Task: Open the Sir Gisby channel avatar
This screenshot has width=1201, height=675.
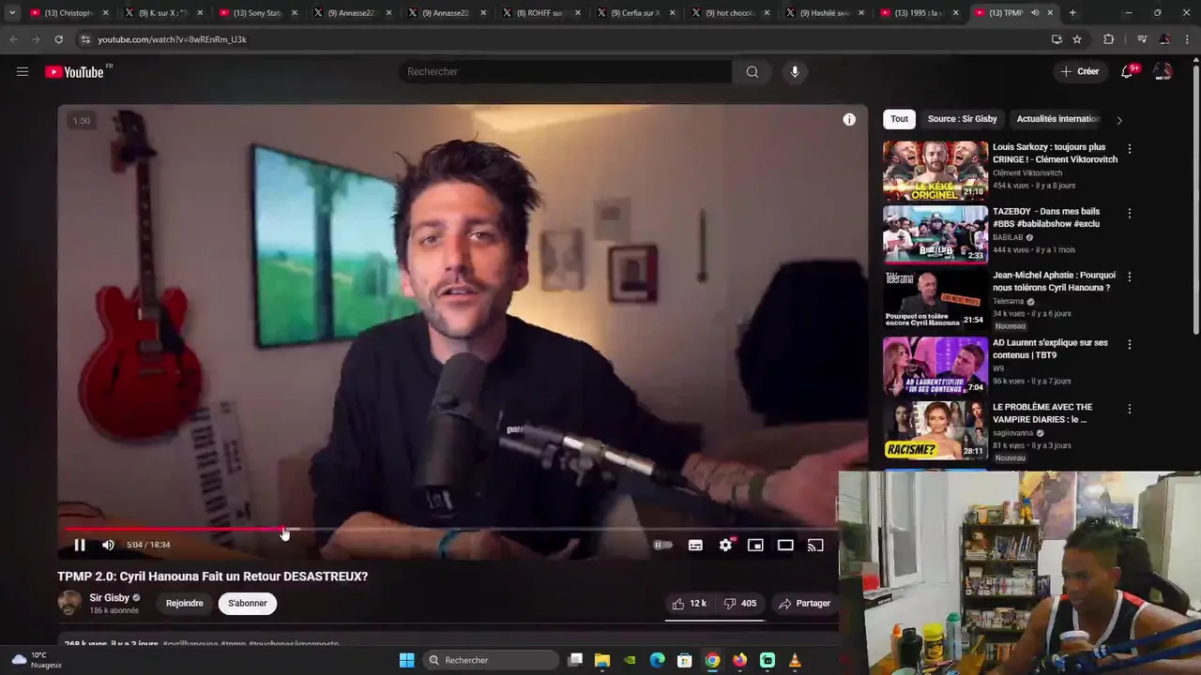Action: click(x=69, y=603)
